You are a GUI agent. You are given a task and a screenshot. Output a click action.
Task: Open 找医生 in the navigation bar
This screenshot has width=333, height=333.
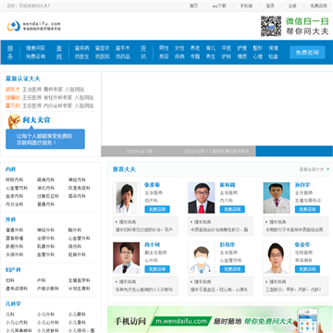point(81,56)
